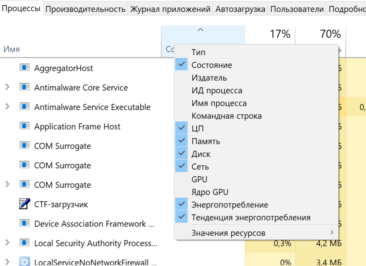This screenshot has width=366, height=266.
Task: Click the Antimalware Core Service icon
Action: 25,87
